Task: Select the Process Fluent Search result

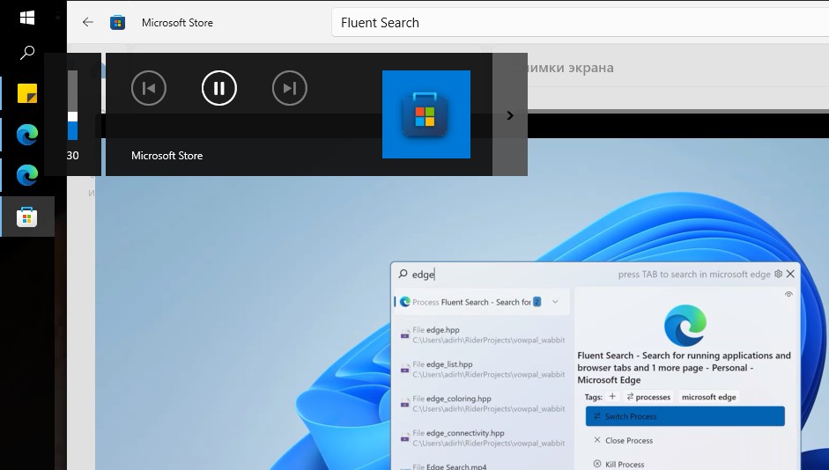Action: pyautogui.click(x=482, y=302)
